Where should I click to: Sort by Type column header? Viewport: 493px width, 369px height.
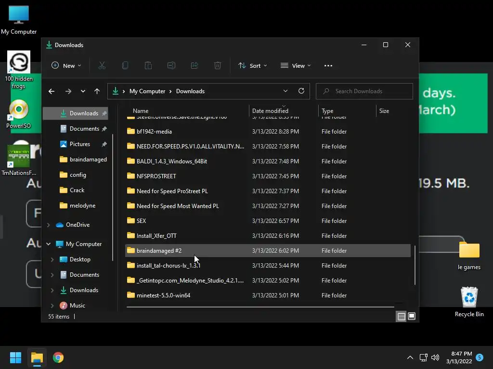point(347,111)
